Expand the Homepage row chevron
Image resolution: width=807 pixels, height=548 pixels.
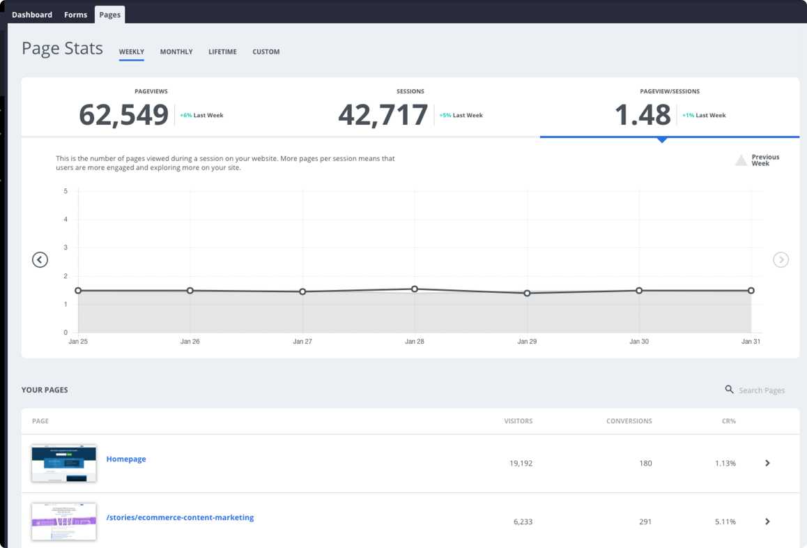coord(767,463)
